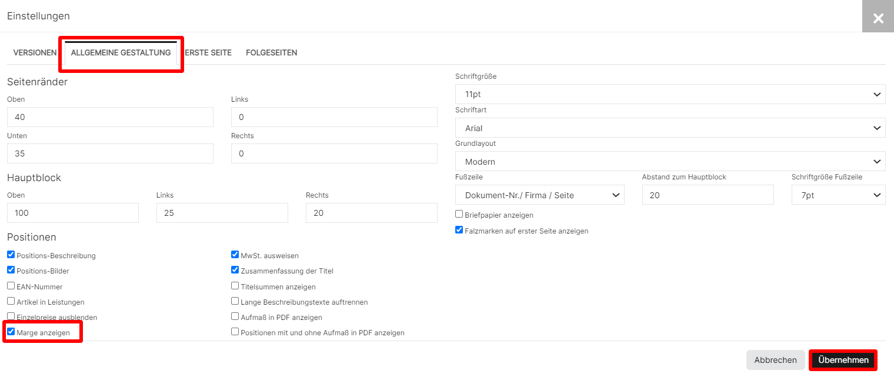The height and width of the screenshot is (387, 894).
Task: Toggle Falzmarken auf erster Seite anzeigen
Action: point(459,230)
